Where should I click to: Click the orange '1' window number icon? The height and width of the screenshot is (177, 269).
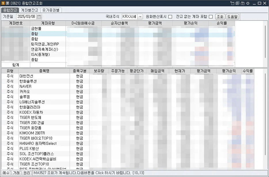coord(3,3)
